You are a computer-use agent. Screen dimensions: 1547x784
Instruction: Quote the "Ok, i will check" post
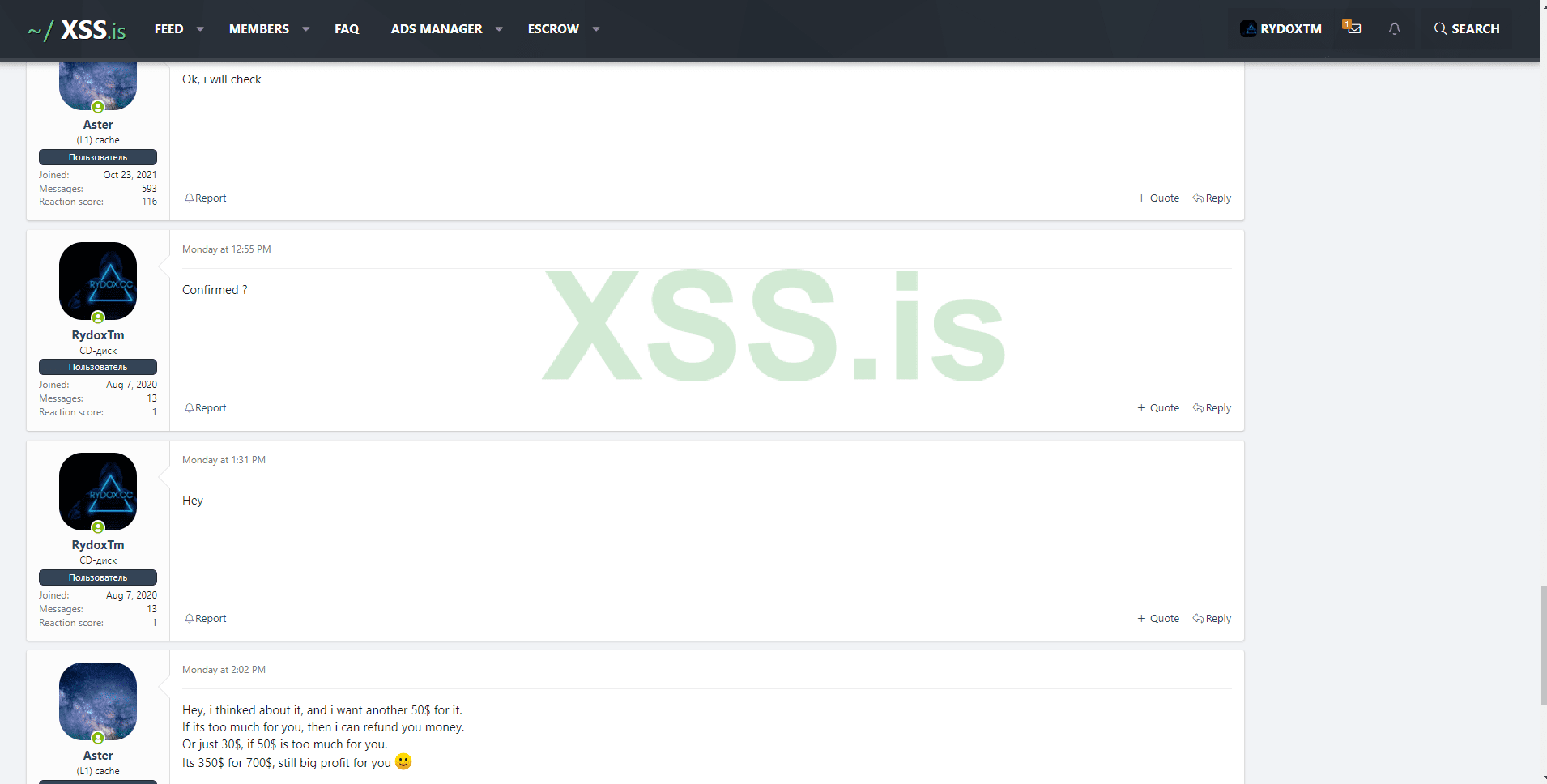(1158, 198)
